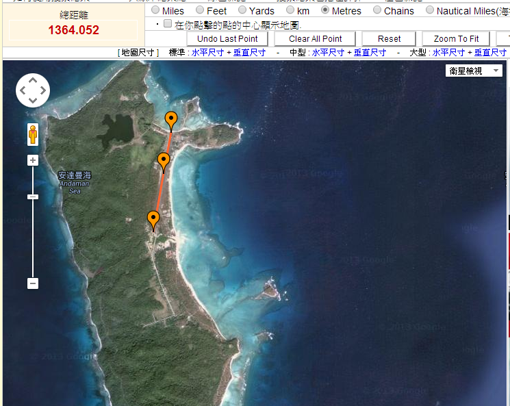This screenshot has width=510, height=406.
Task: Open the satellite view map type dropdown
Action: pyautogui.click(x=474, y=71)
